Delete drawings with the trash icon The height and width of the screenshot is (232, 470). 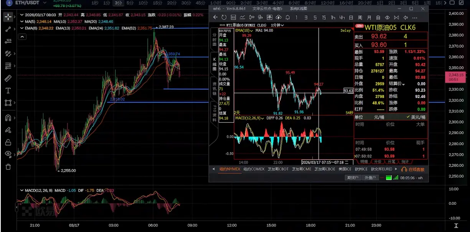click(8, 167)
